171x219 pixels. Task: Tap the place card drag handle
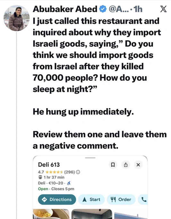pos(90,158)
